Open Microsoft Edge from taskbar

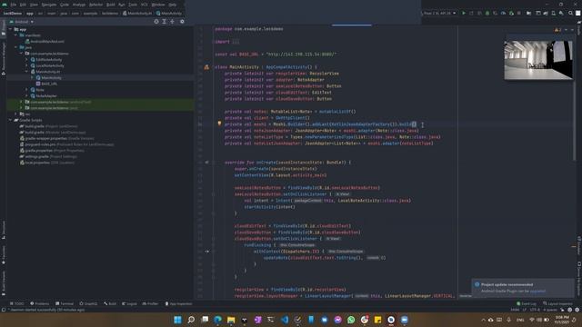pos(218,320)
